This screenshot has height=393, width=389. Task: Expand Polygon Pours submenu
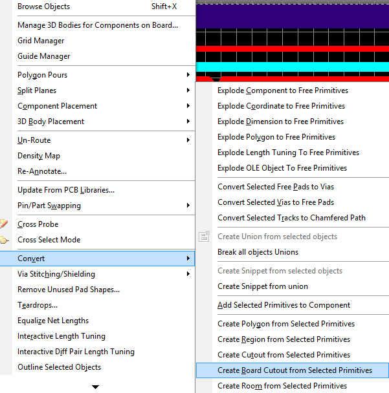pos(97,75)
